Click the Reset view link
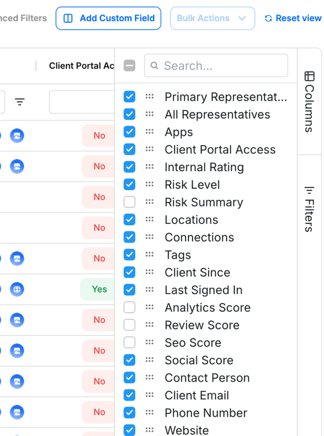Screen dimensions: 324x436 tap(293, 18)
